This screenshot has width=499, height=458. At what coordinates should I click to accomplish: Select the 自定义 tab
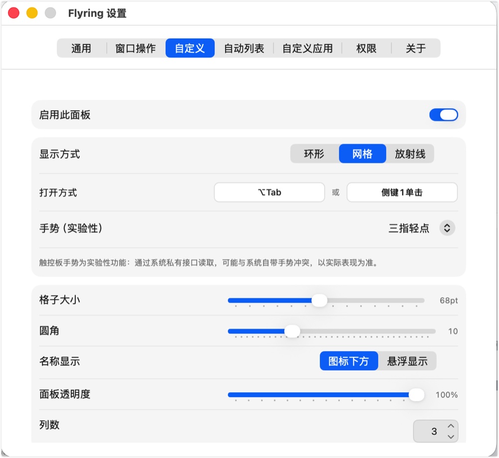tap(190, 48)
